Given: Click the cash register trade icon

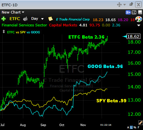Looking at the screenshot, I should (x=25, y=19).
